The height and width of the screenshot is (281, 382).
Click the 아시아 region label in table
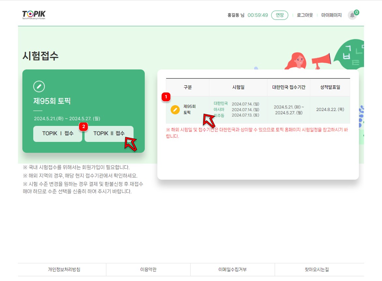[x=219, y=109]
